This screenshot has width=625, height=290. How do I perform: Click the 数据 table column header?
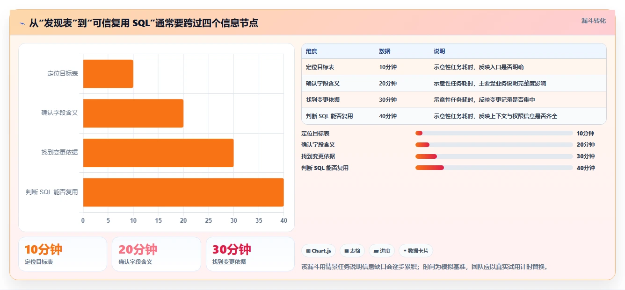[x=385, y=51]
